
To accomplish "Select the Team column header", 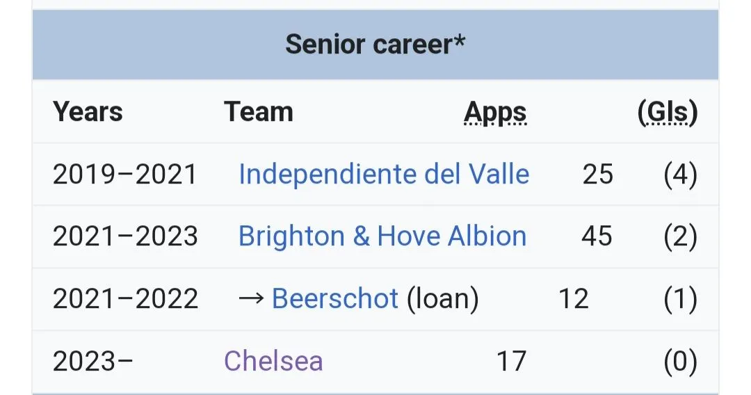I will tap(258, 112).
